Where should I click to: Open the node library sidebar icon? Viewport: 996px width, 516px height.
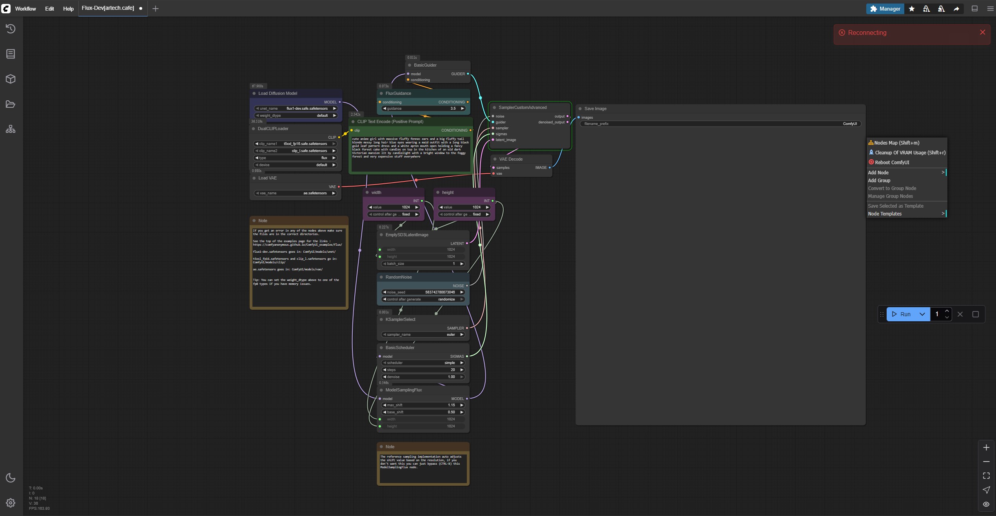tap(11, 54)
